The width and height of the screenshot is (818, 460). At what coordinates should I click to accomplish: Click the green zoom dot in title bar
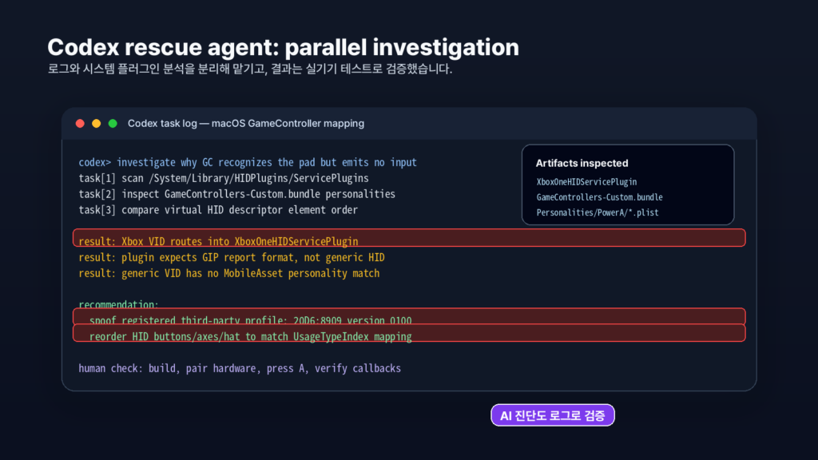(113, 124)
